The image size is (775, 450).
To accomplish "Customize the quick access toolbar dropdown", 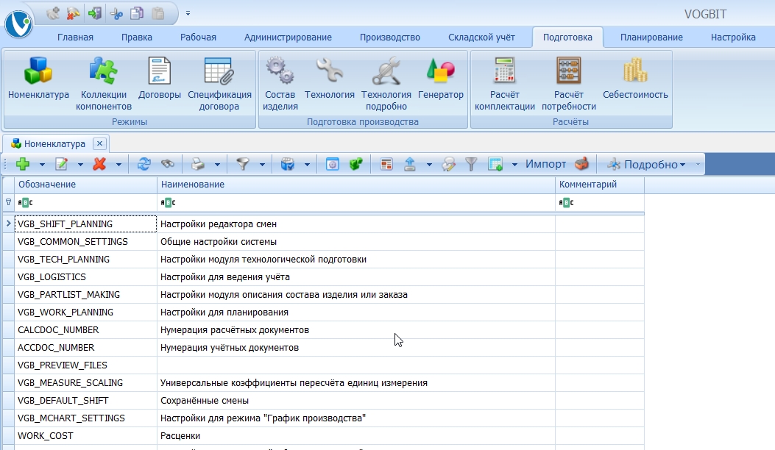I will pyautogui.click(x=188, y=13).
